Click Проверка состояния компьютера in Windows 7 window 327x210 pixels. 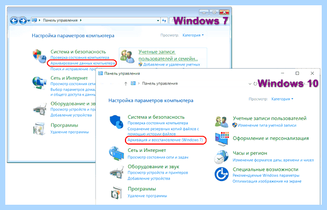pos(80,58)
